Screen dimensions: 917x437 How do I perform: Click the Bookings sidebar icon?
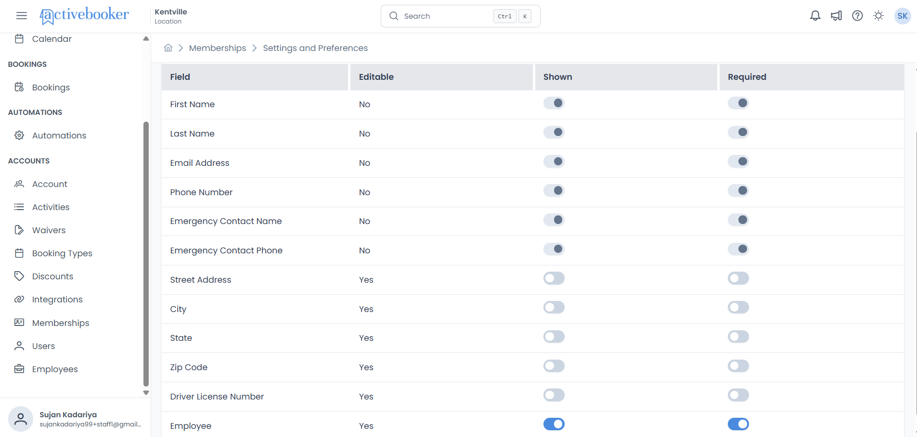[19, 87]
